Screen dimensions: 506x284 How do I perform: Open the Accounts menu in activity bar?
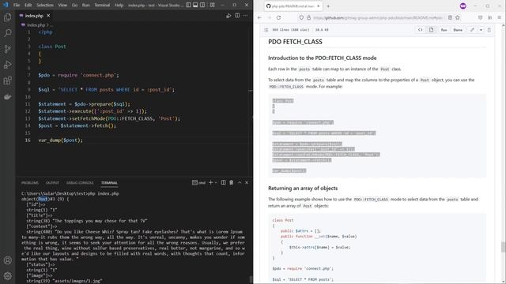(7, 260)
